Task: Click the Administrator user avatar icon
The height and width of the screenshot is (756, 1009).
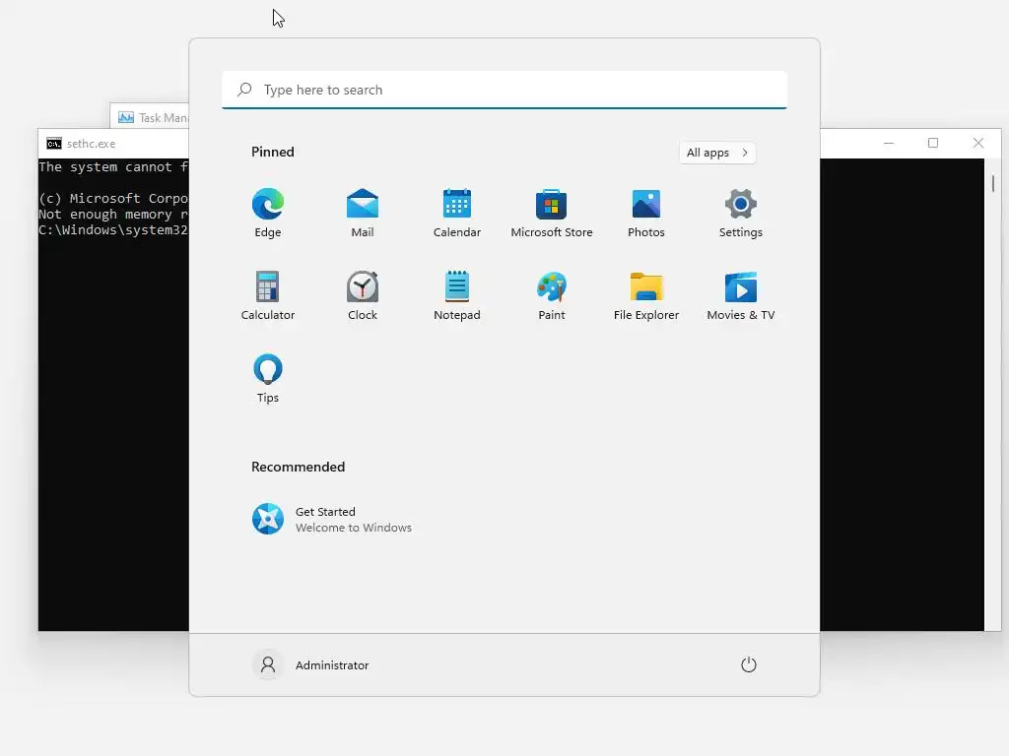Action: [x=268, y=664]
